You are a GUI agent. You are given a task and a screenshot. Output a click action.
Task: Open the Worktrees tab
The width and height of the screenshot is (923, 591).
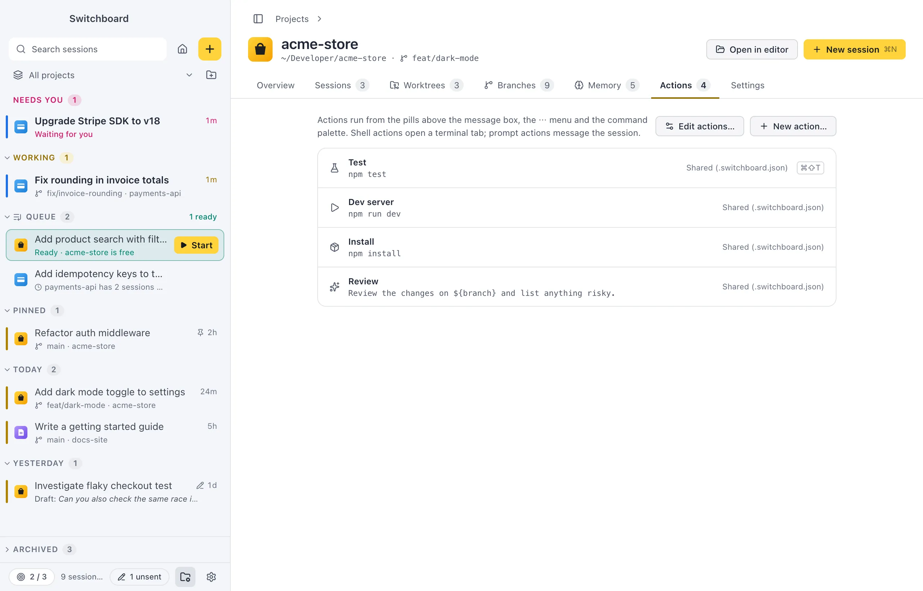coord(426,85)
